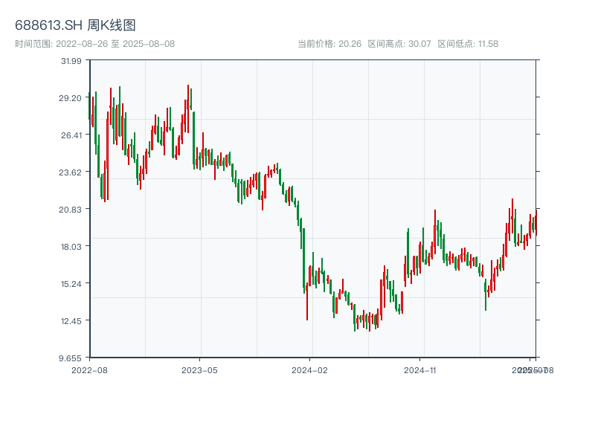
Task: Click the 688613.SH 周K线图 chart title
Action: click(x=75, y=26)
